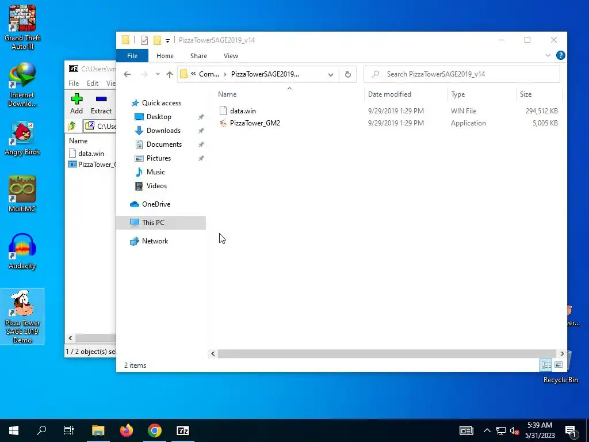Screen dimensions: 589x442
Task: Open 7-Zip File menu
Action: pyautogui.click(x=74, y=83)
